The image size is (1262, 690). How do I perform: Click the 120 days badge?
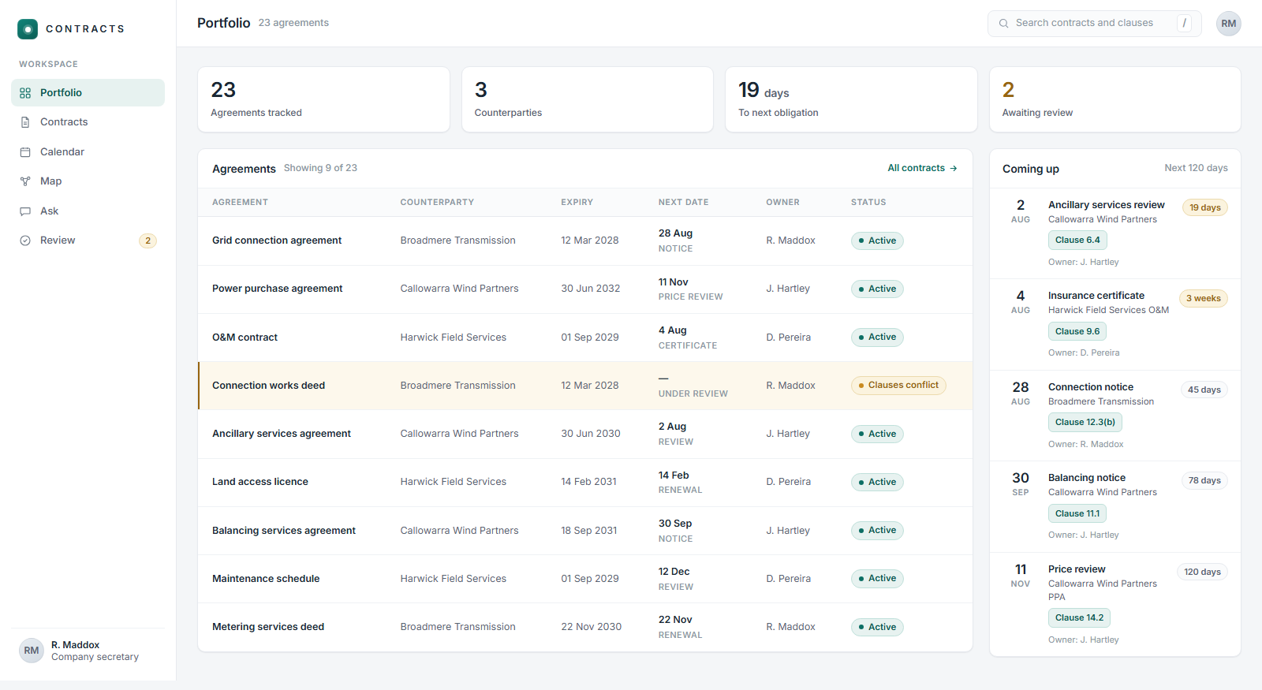(x=1202, y=573)
